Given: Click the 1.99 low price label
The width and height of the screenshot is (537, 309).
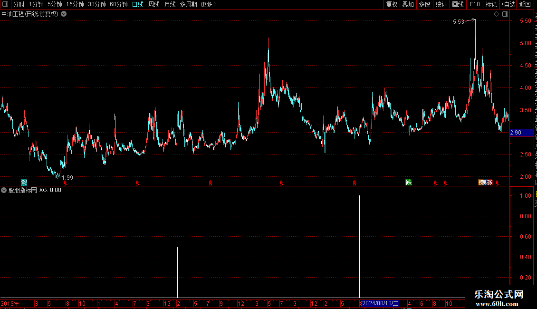Looking at the screenshot, I should tap(67, 177).
